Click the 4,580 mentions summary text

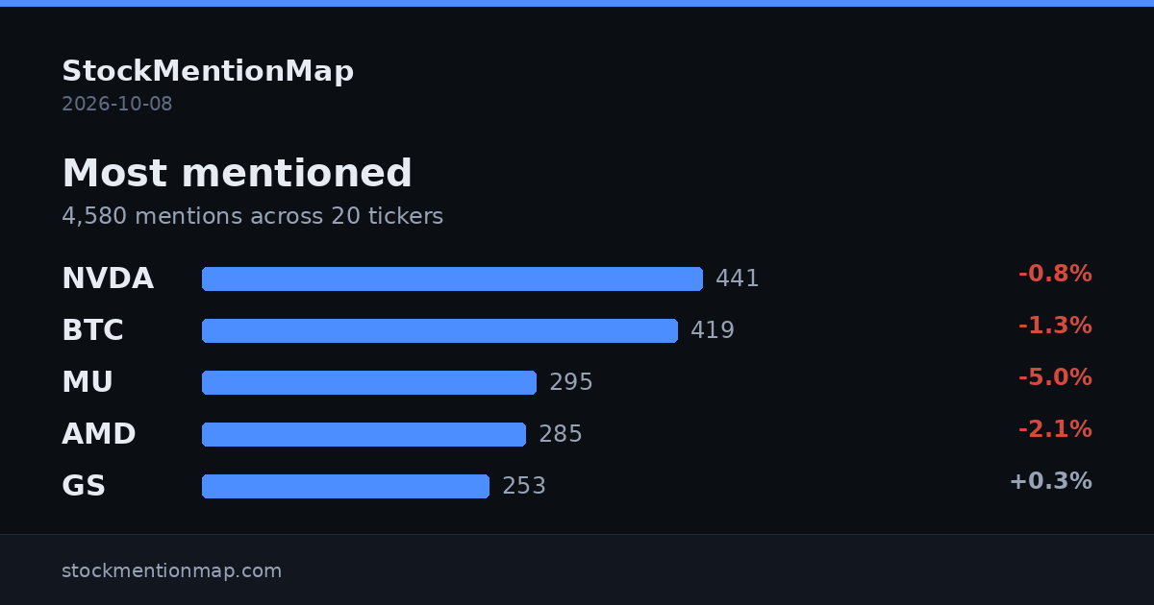click(x=252, y=216)
